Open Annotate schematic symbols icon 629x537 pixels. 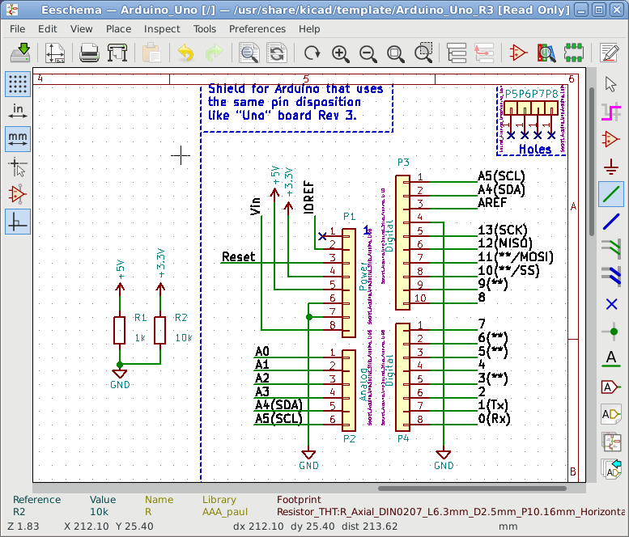click(610, 53)
